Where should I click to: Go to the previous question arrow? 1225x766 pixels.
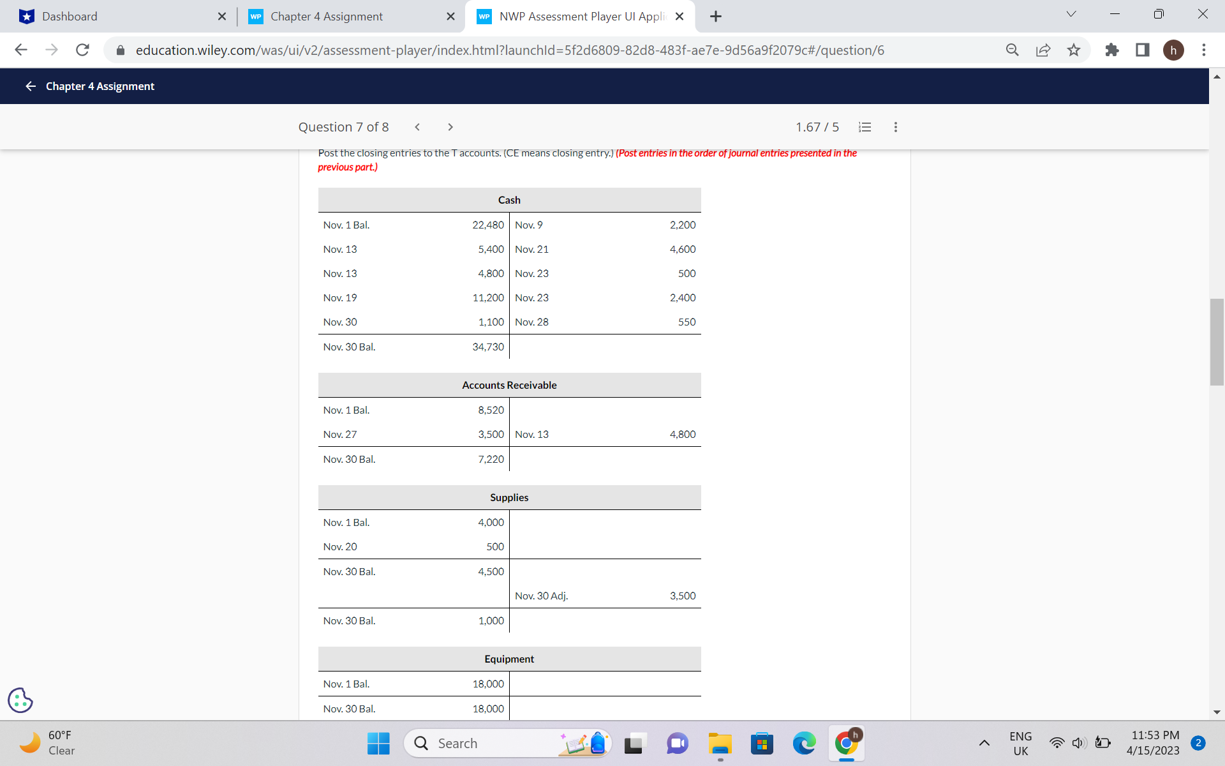click(417, 127)
